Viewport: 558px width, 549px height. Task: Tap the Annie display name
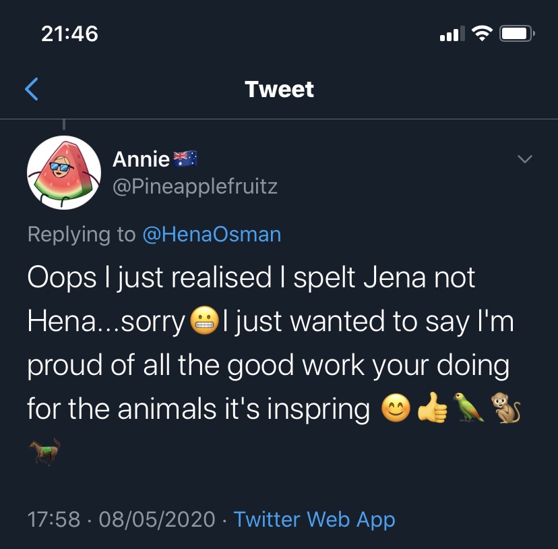(141, 159)
